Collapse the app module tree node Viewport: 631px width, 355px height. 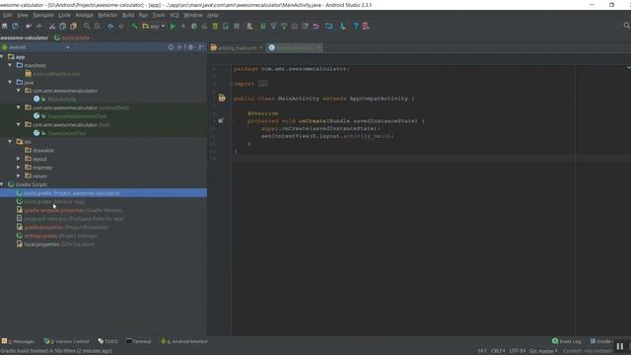click(2, 57)
